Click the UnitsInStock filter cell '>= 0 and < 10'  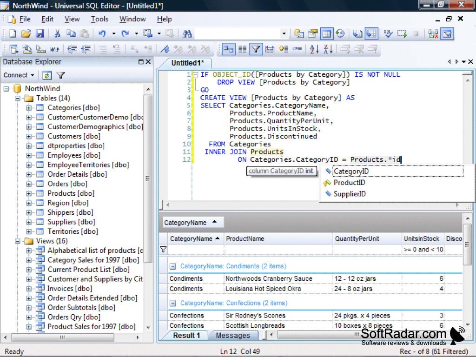[x=423, y=250]
